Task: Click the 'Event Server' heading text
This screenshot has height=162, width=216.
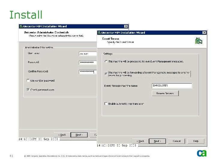Action: pos(111,39)
